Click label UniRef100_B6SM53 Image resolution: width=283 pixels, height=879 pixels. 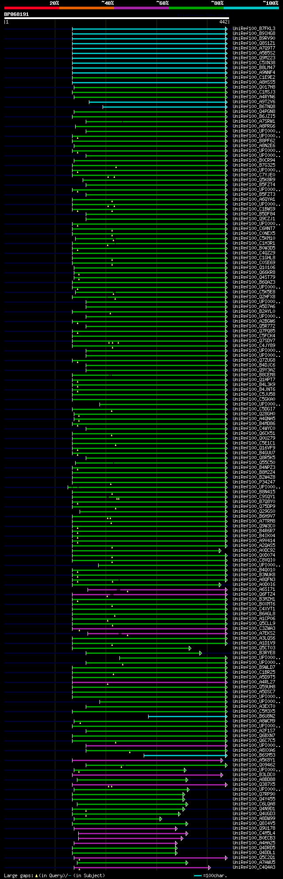[x=254, y=755]
